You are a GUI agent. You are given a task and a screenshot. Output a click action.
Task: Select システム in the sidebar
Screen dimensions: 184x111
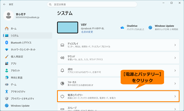pos(28,36)
